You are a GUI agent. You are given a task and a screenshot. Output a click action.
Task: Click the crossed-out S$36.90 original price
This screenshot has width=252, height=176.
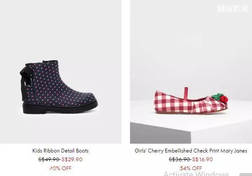pos(180,159)
